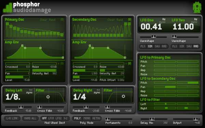Click Delay Left filter circle handle

pos(48,97)
